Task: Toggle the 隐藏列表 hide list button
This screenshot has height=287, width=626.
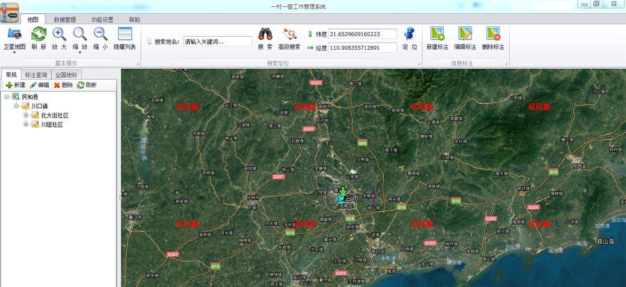Action: (125, 34)
